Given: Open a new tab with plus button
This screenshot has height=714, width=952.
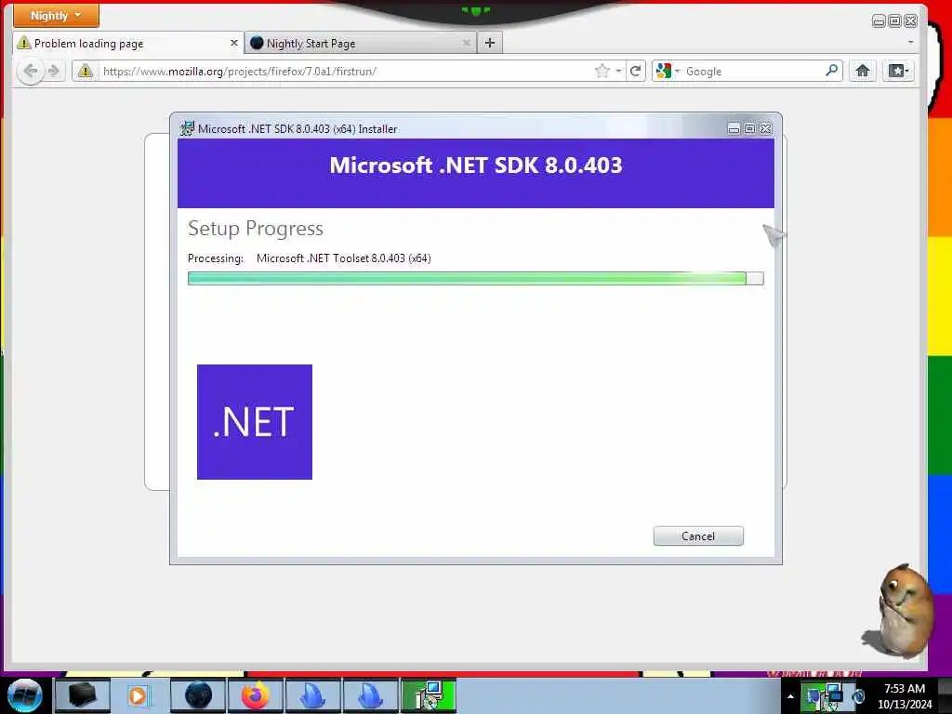Looking at the screenshot, I should coord(490,43).
